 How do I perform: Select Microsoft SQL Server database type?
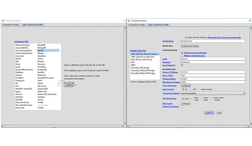24,105
